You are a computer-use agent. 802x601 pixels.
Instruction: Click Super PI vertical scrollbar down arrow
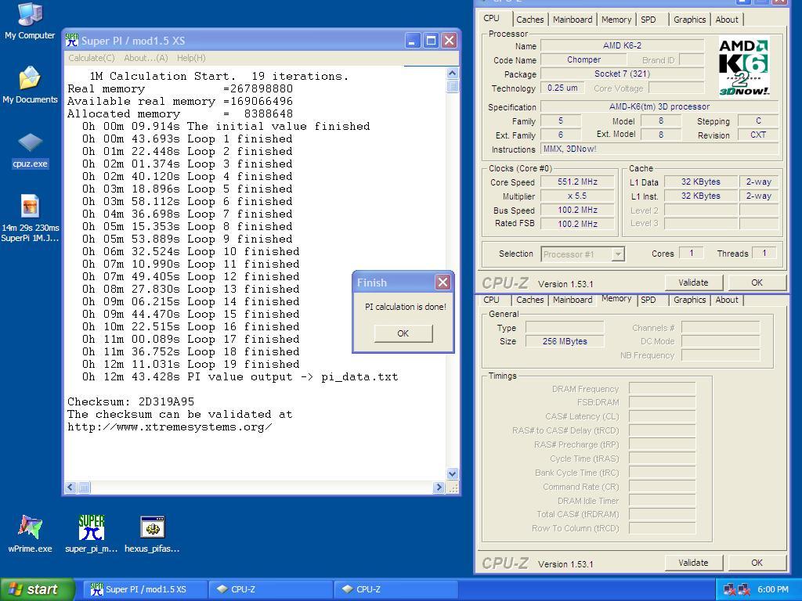pos(452,473)
